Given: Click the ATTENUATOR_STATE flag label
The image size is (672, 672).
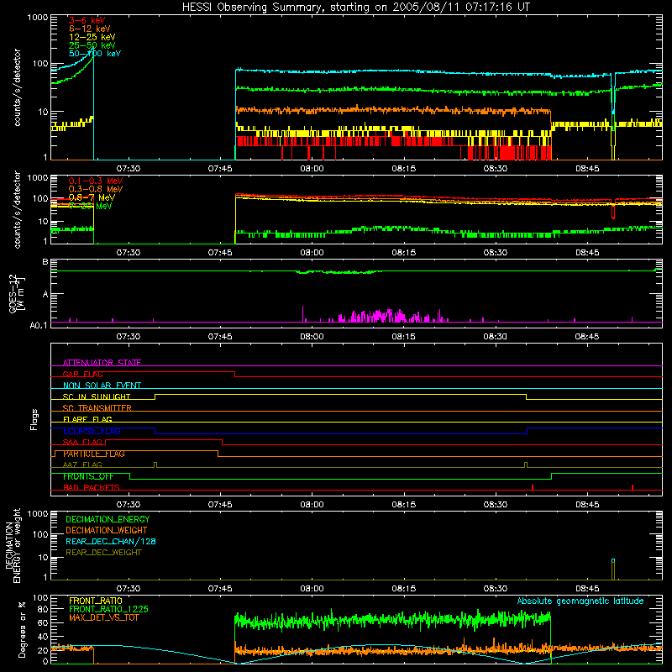Looking at the screenshot, I should click(x=102, y=363).
